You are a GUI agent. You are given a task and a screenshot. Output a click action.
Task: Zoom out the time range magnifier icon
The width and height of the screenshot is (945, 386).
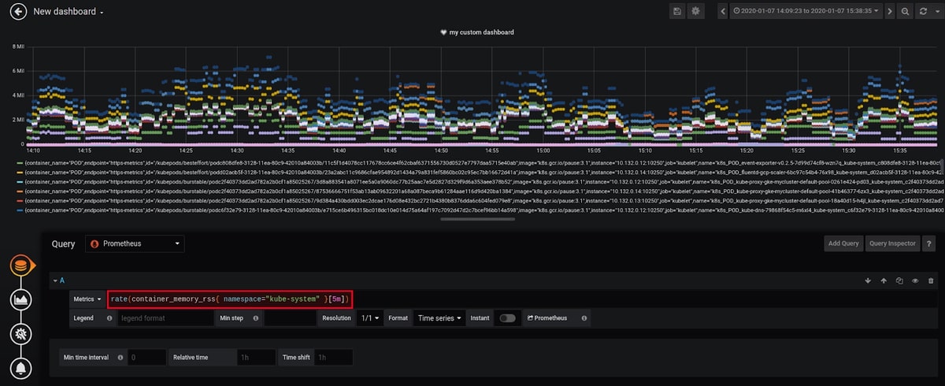pyautogui.click(x=905, y=11)
